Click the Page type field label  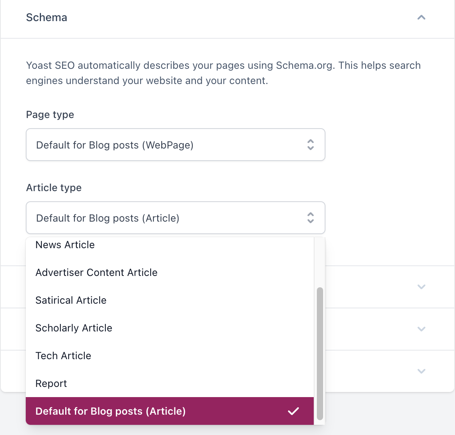click(50, 115)
